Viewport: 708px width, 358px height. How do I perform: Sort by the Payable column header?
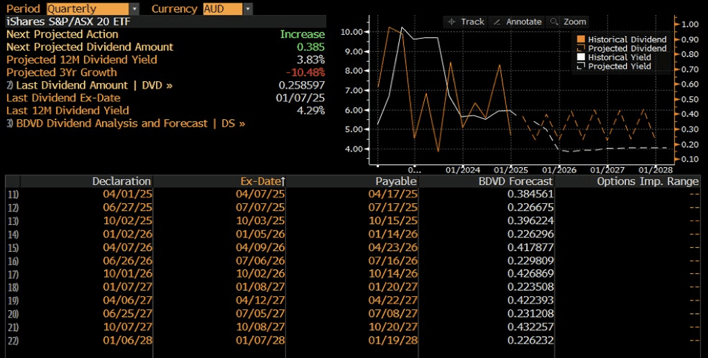[396, 182]
